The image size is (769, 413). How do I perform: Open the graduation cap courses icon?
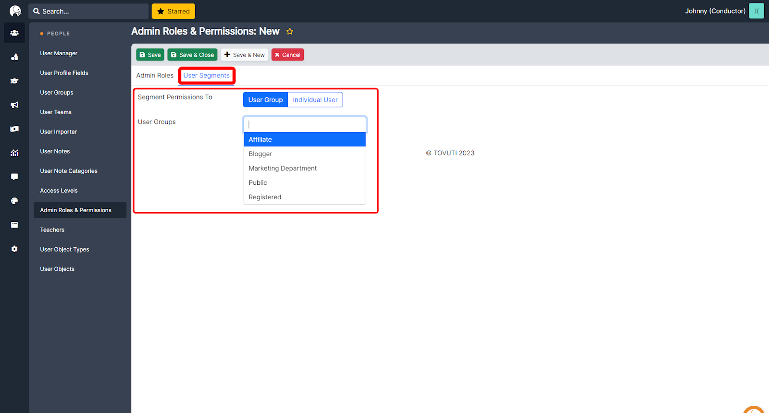tap(14, 81)
